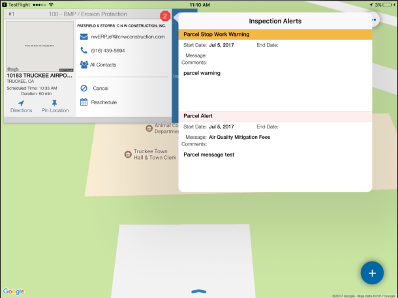This screenshot has height=298, width=398.
Task: Tap the red alerts badge showing 2
Action: coord(165,15)
